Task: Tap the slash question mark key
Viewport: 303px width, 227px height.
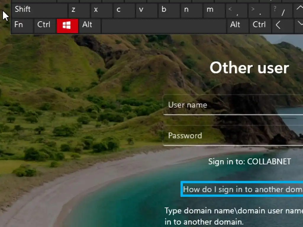Action: [x=282, y=11]
